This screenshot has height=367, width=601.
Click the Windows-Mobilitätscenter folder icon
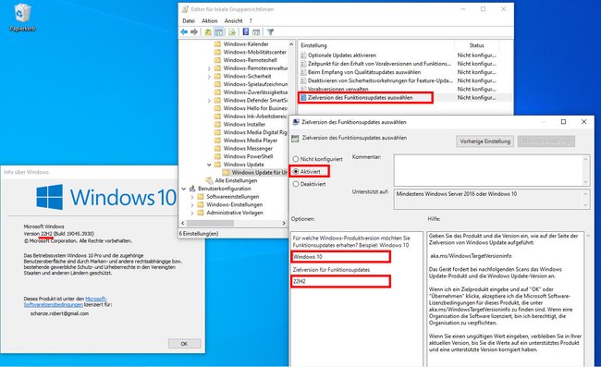(x=217, y=52)
